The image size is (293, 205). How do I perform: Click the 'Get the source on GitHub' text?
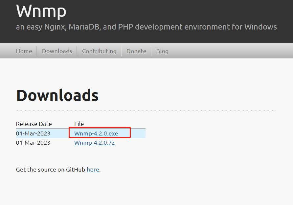(51, 170)
